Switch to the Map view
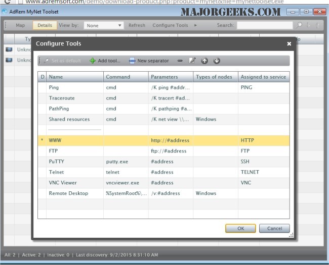The width and height of the screenshot is (329, 265). coord(20,25)
